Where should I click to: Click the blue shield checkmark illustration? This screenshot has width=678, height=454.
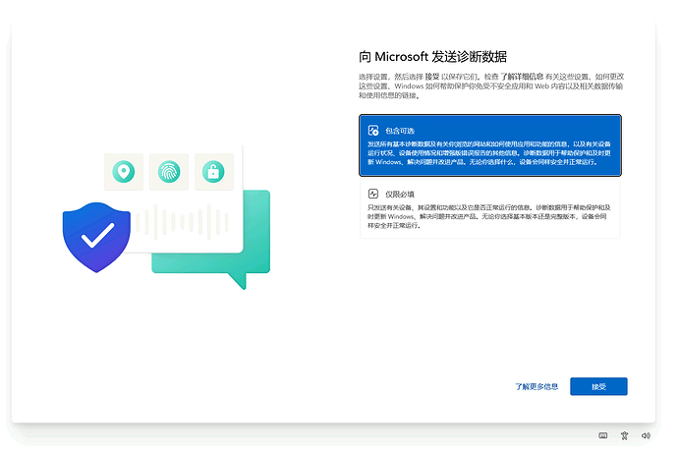[96, 237]
